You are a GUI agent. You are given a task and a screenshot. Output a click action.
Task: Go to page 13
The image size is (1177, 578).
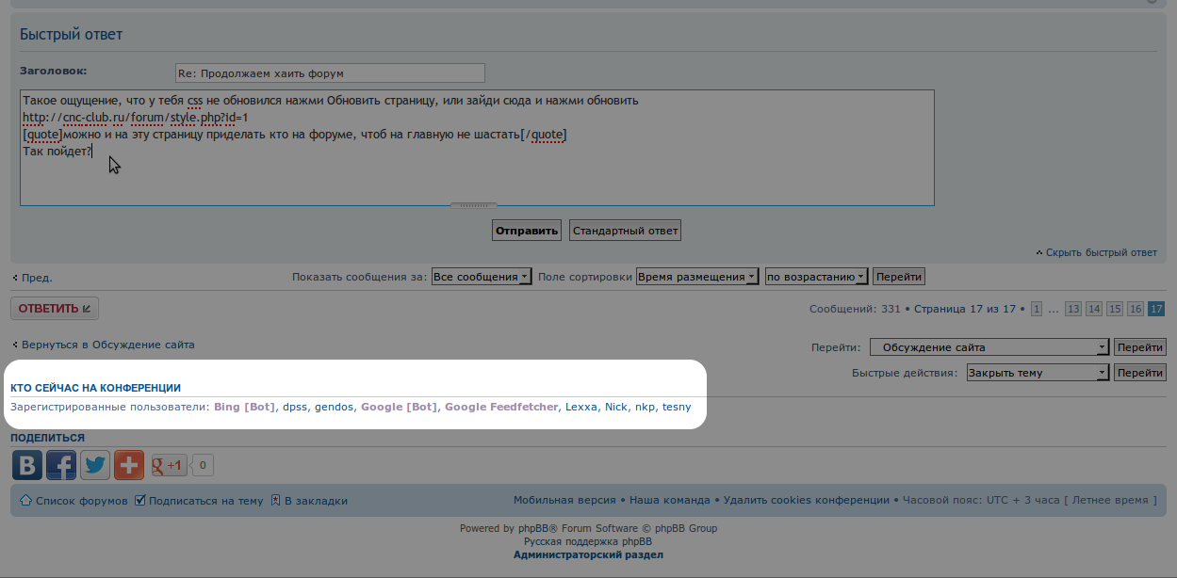coord(1073,309)
